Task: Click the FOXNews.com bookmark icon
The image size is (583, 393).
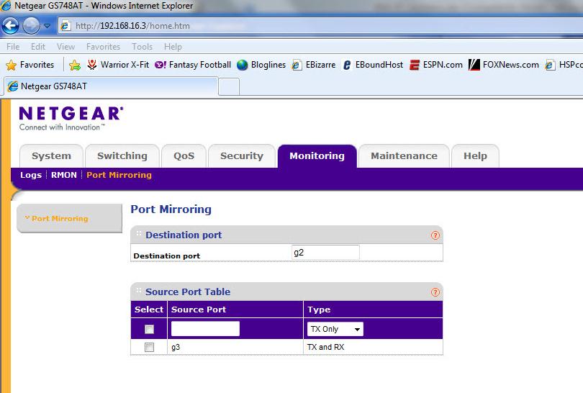Action: [474, 65]
